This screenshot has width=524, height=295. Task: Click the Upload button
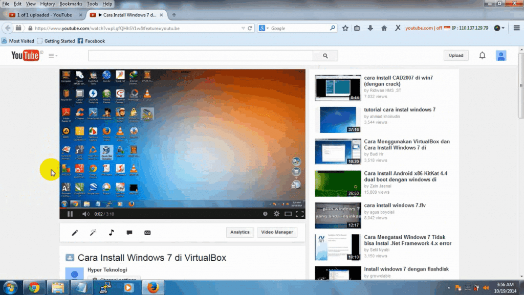point(456,55)
